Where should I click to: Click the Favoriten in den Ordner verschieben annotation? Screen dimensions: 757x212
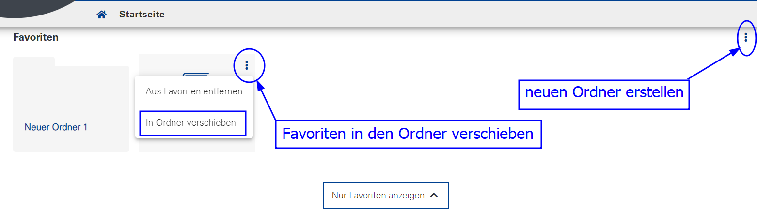[408, 134]
